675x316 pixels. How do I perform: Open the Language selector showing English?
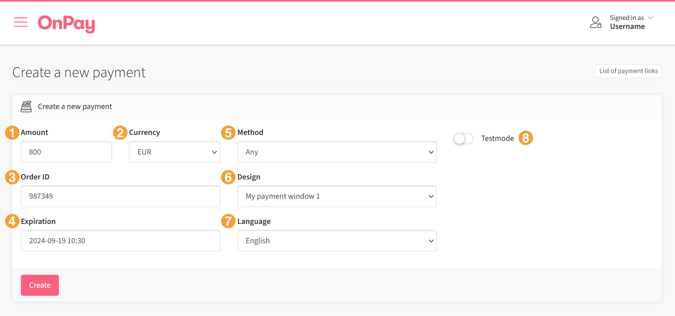coord(337,241)
